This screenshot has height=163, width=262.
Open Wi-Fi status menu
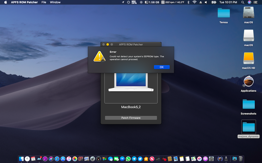194,2
